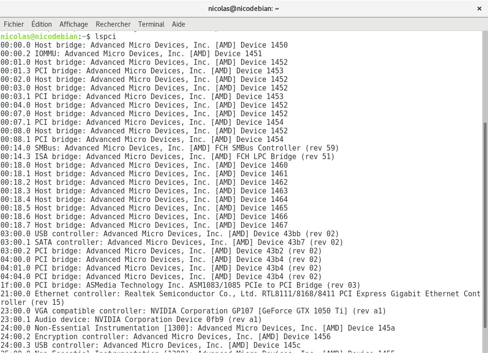488x353 pixels.
Task: Click the FCH SMBus Controller line
Action: pyautogui.click(x=170, y=148)
